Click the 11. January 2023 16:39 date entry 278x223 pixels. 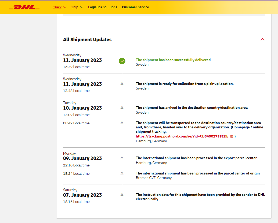click(x=82, y=60)
